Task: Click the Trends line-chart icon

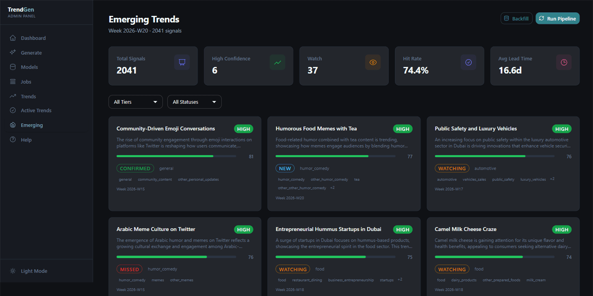Action: point(13,96)
